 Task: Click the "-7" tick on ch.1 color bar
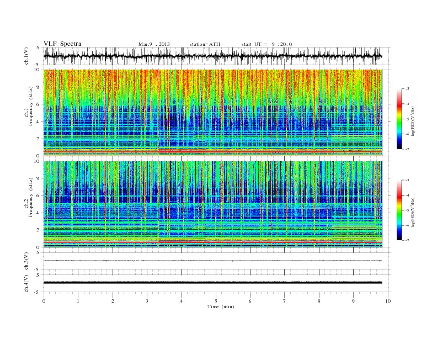point(407,149)
